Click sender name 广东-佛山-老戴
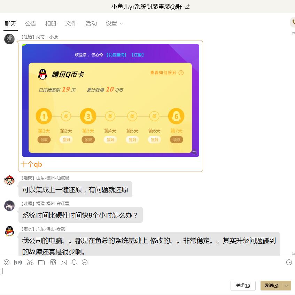Viewport: 295px width, 295px height. point(51,229)
